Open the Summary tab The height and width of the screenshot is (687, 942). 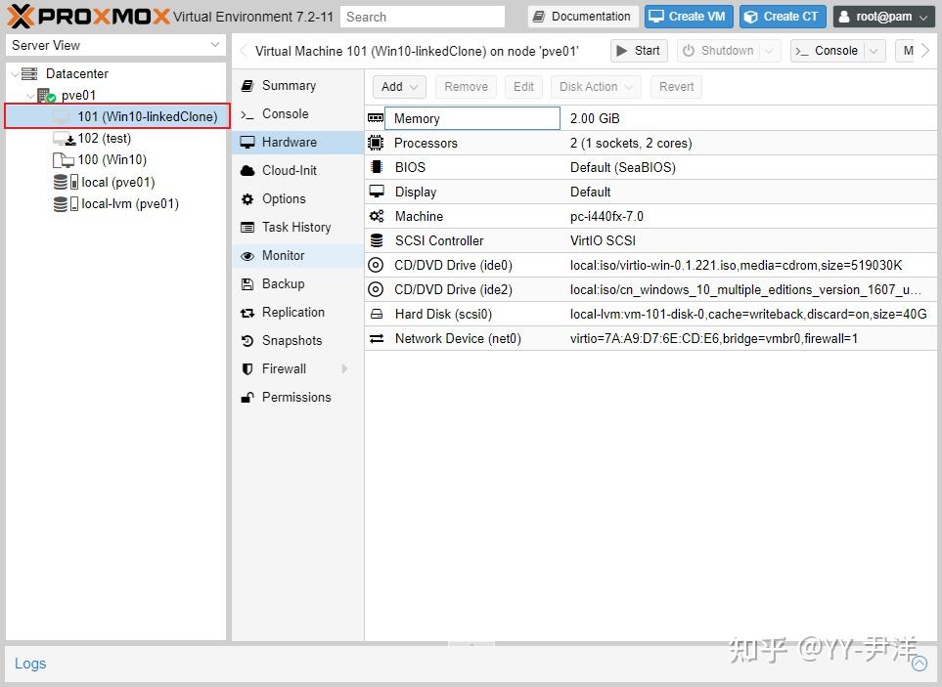click(x=297, y=86)
